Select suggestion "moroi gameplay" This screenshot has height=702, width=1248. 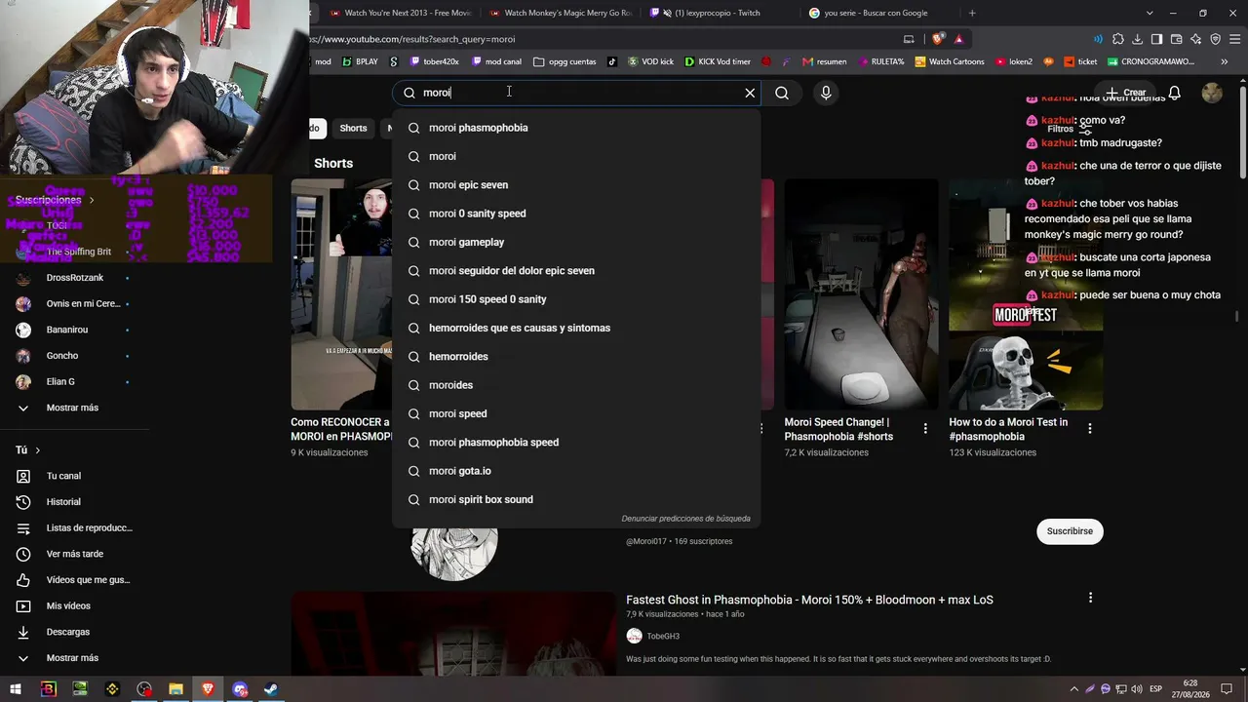pos(576,242)
